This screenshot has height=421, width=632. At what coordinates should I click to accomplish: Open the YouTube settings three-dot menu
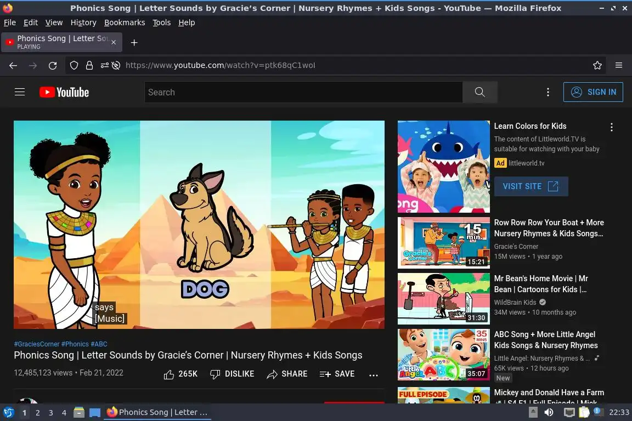[548, 92]
